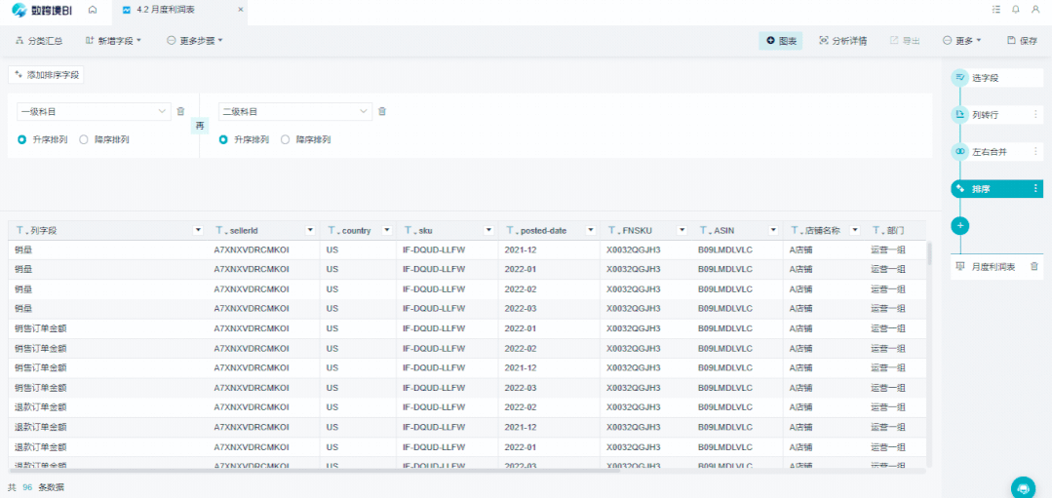Screen dimensions: 1052x498
Task: Close the 4.2 月度利润表 tab
Action: (241, 10)
